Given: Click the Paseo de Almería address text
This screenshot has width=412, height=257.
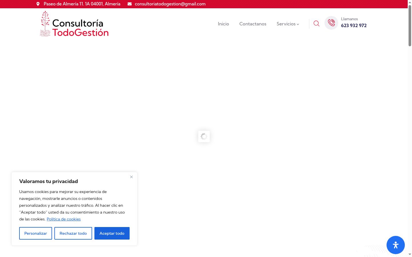Looking at the screenshot, I should (82, 4).
